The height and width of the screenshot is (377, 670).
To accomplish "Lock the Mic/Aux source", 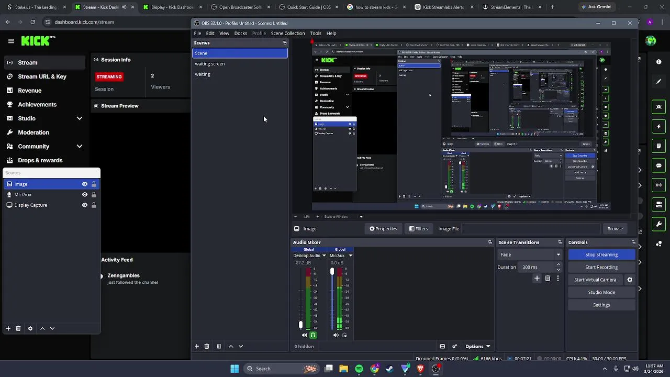I will [94, 195].
